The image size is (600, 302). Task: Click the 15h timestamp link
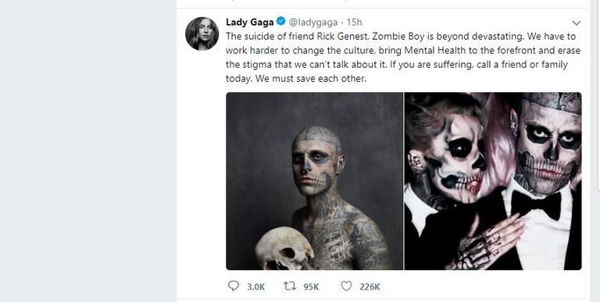click(355, 23)
